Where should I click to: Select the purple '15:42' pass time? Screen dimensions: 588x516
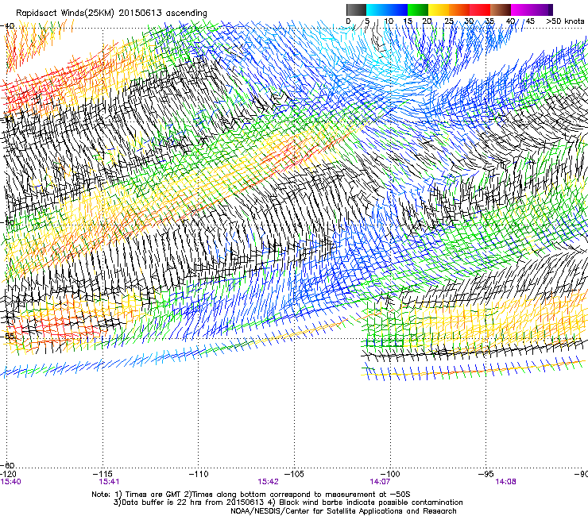point(268,482)
